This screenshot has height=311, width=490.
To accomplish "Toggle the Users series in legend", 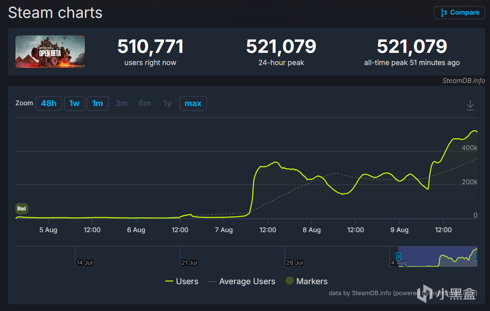I will [182, 281].
